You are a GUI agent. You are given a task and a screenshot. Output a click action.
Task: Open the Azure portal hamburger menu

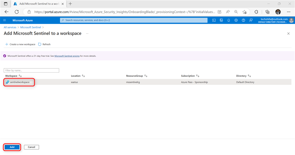click(5, 20)
